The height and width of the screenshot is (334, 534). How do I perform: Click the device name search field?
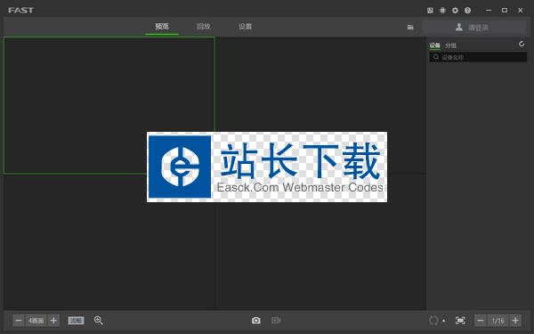(478, 57)
